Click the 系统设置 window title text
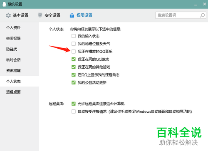The width and height of the screenshot is (208, 151). point(15,4)
